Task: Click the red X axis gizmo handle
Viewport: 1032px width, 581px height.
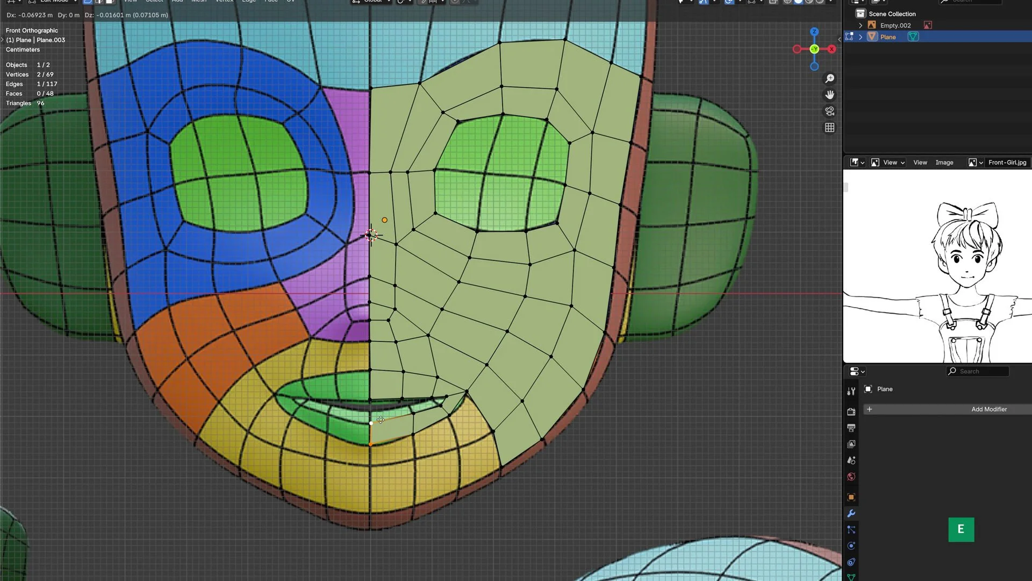Action: 832,49
